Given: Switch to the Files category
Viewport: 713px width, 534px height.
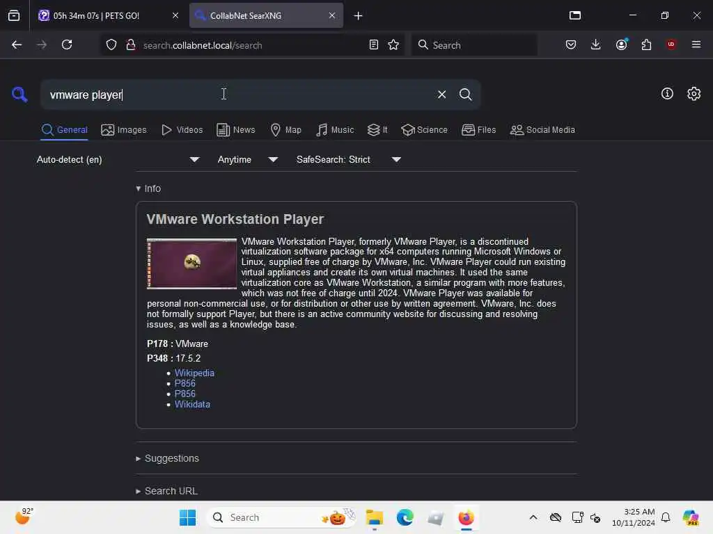Looking at the screenshot, I should [x=478, y=130].
